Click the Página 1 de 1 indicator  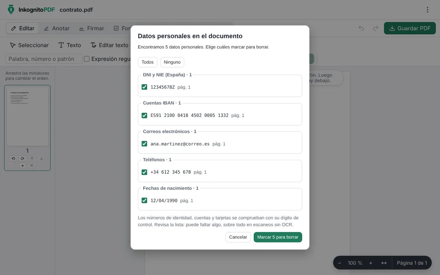click(412, 263)
